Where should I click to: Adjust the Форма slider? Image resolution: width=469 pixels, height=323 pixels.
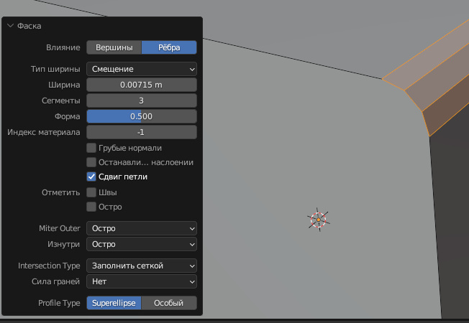142,116
